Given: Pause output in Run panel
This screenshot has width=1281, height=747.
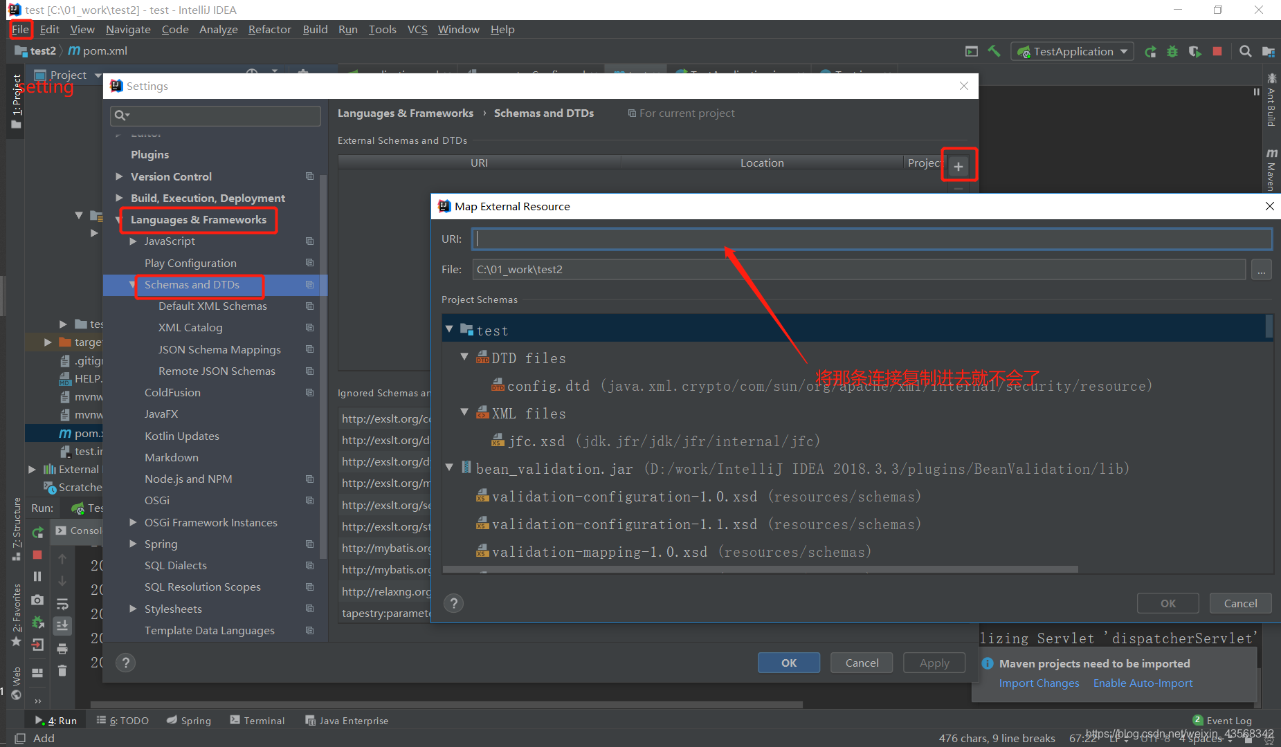Looking at the screenshot, I should [37, 576].
